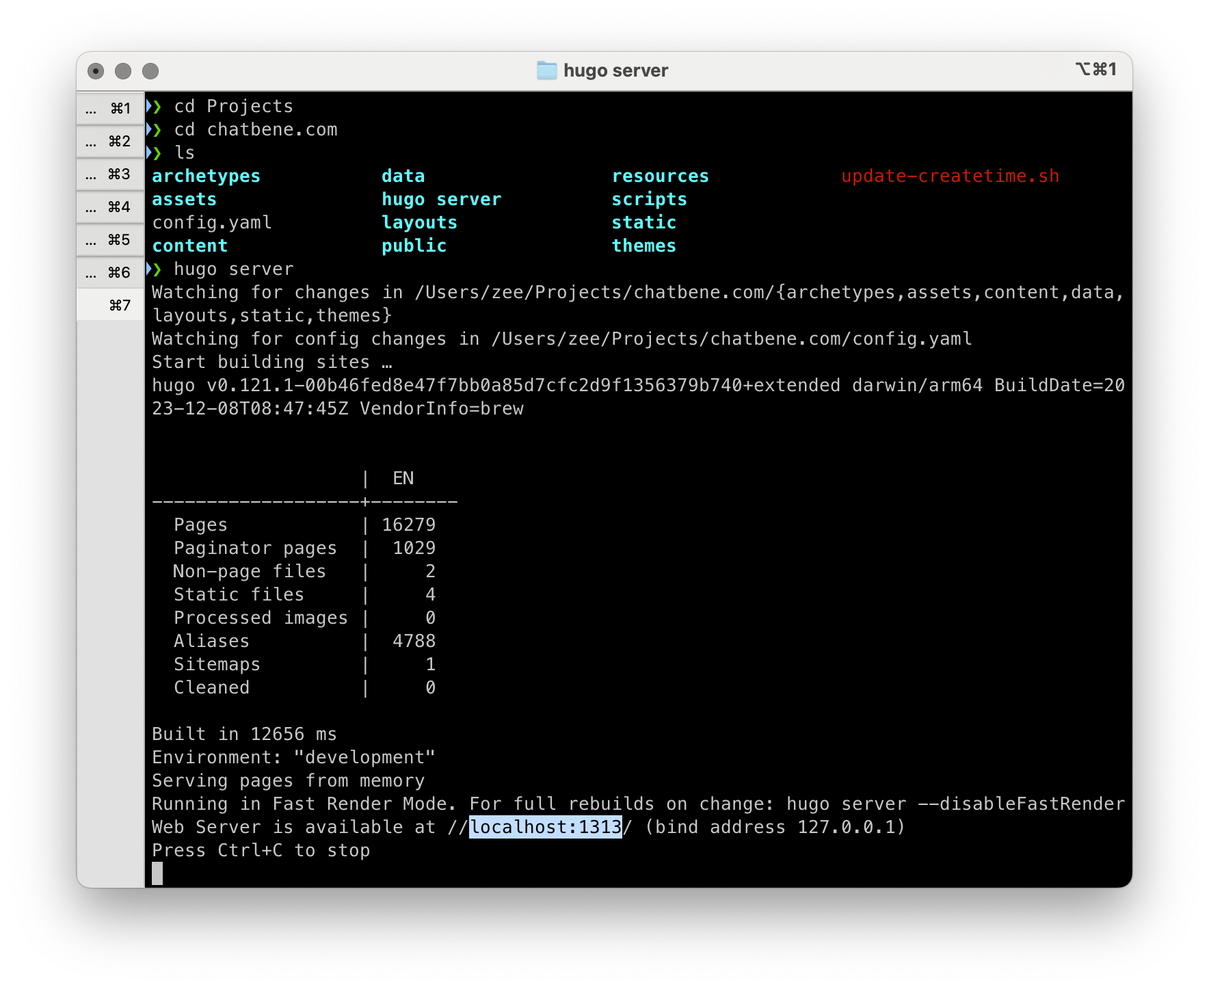The height and width of the screenshot is (989, 1209).
Task: Click the 'hugo server' directory in ls output
Action: point(442,200)
